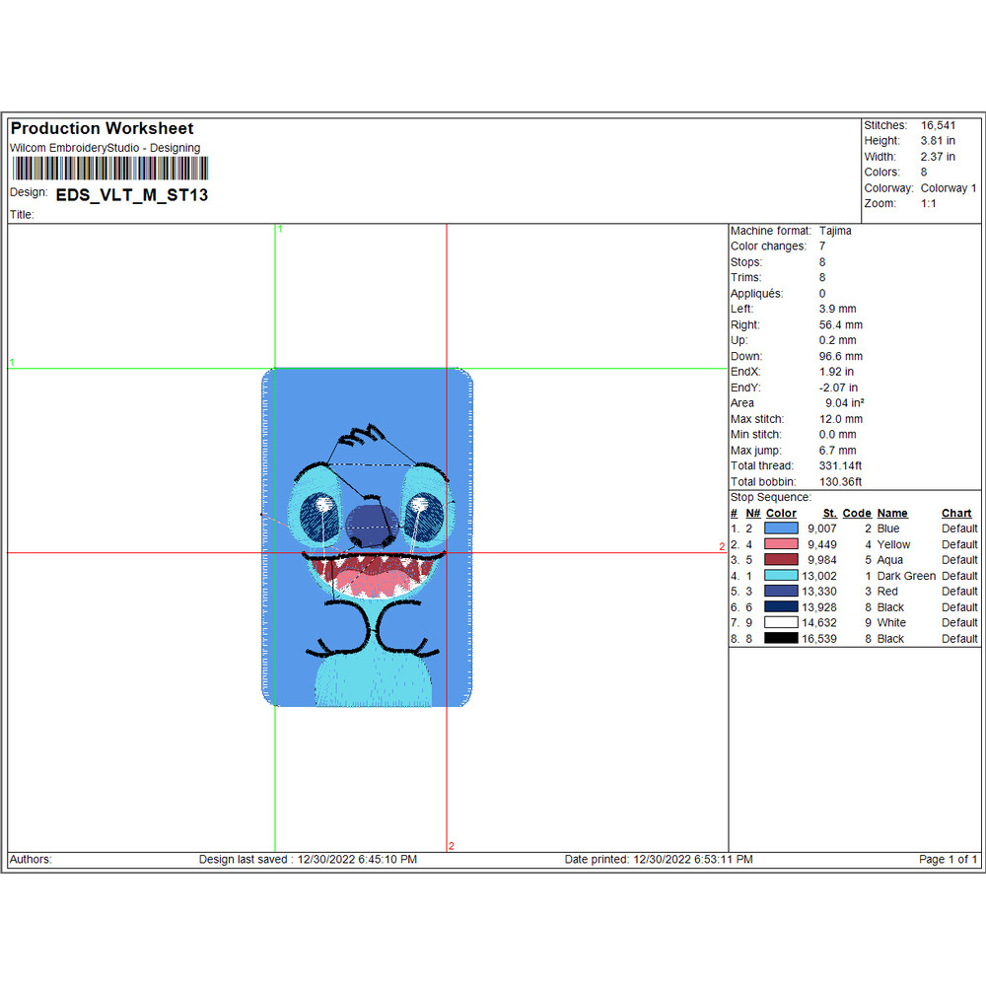Click the black swatch in stop 8
Image resolution: width=986 pixels, height=986 pixels.
pos(781,639)
